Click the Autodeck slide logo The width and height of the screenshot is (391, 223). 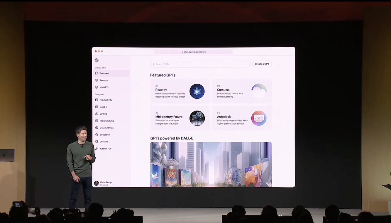pyautogui.click(x=259, y=118)
